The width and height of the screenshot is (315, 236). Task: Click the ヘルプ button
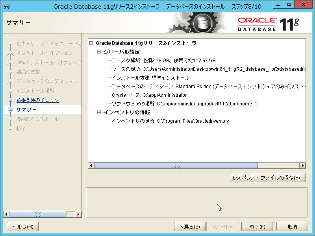tap(23, 227)
